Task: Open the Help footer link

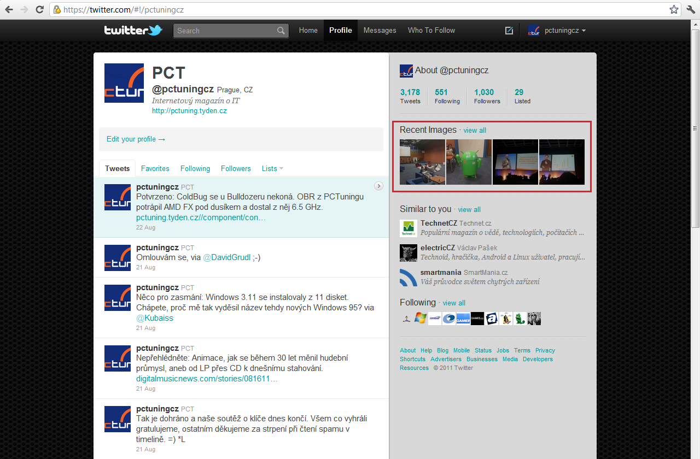Action: (x=426, y=350)
